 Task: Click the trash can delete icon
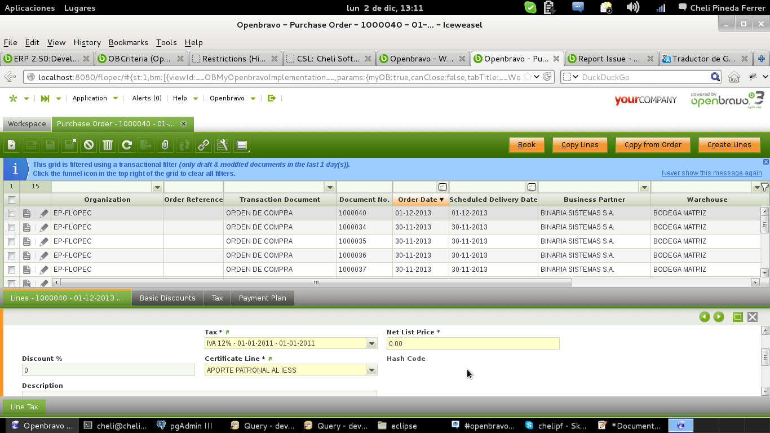click(107, 145)
